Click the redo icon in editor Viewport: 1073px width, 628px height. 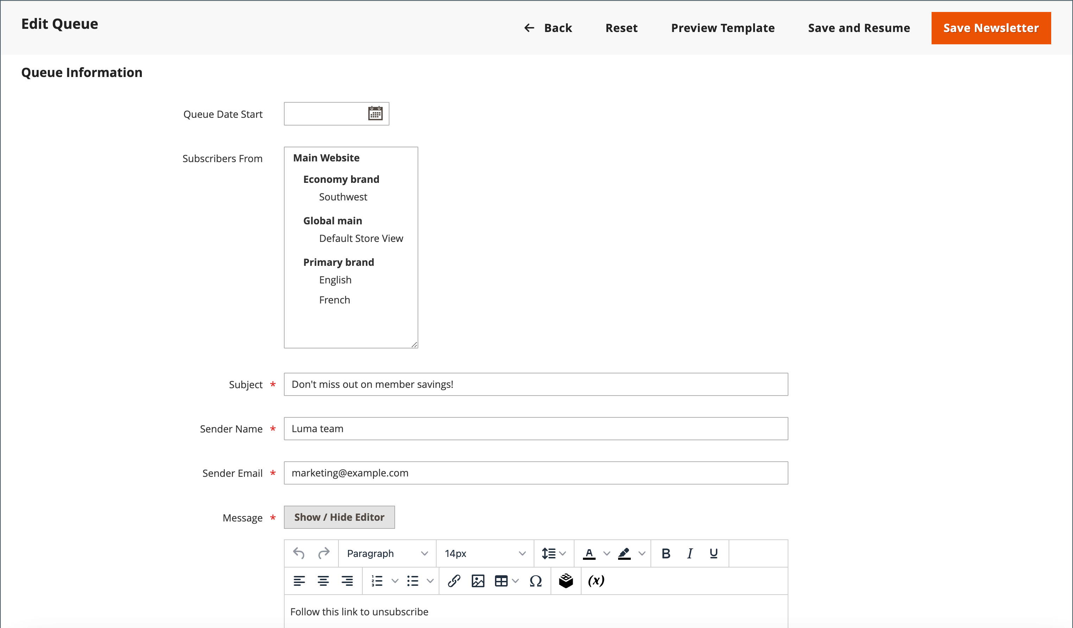point(324,553)
